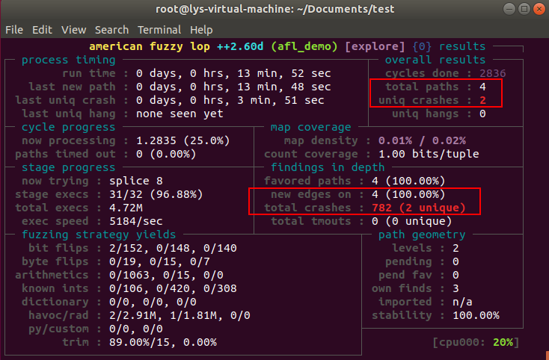Open the File menu

pyautogui.click(x=14, y=30)
